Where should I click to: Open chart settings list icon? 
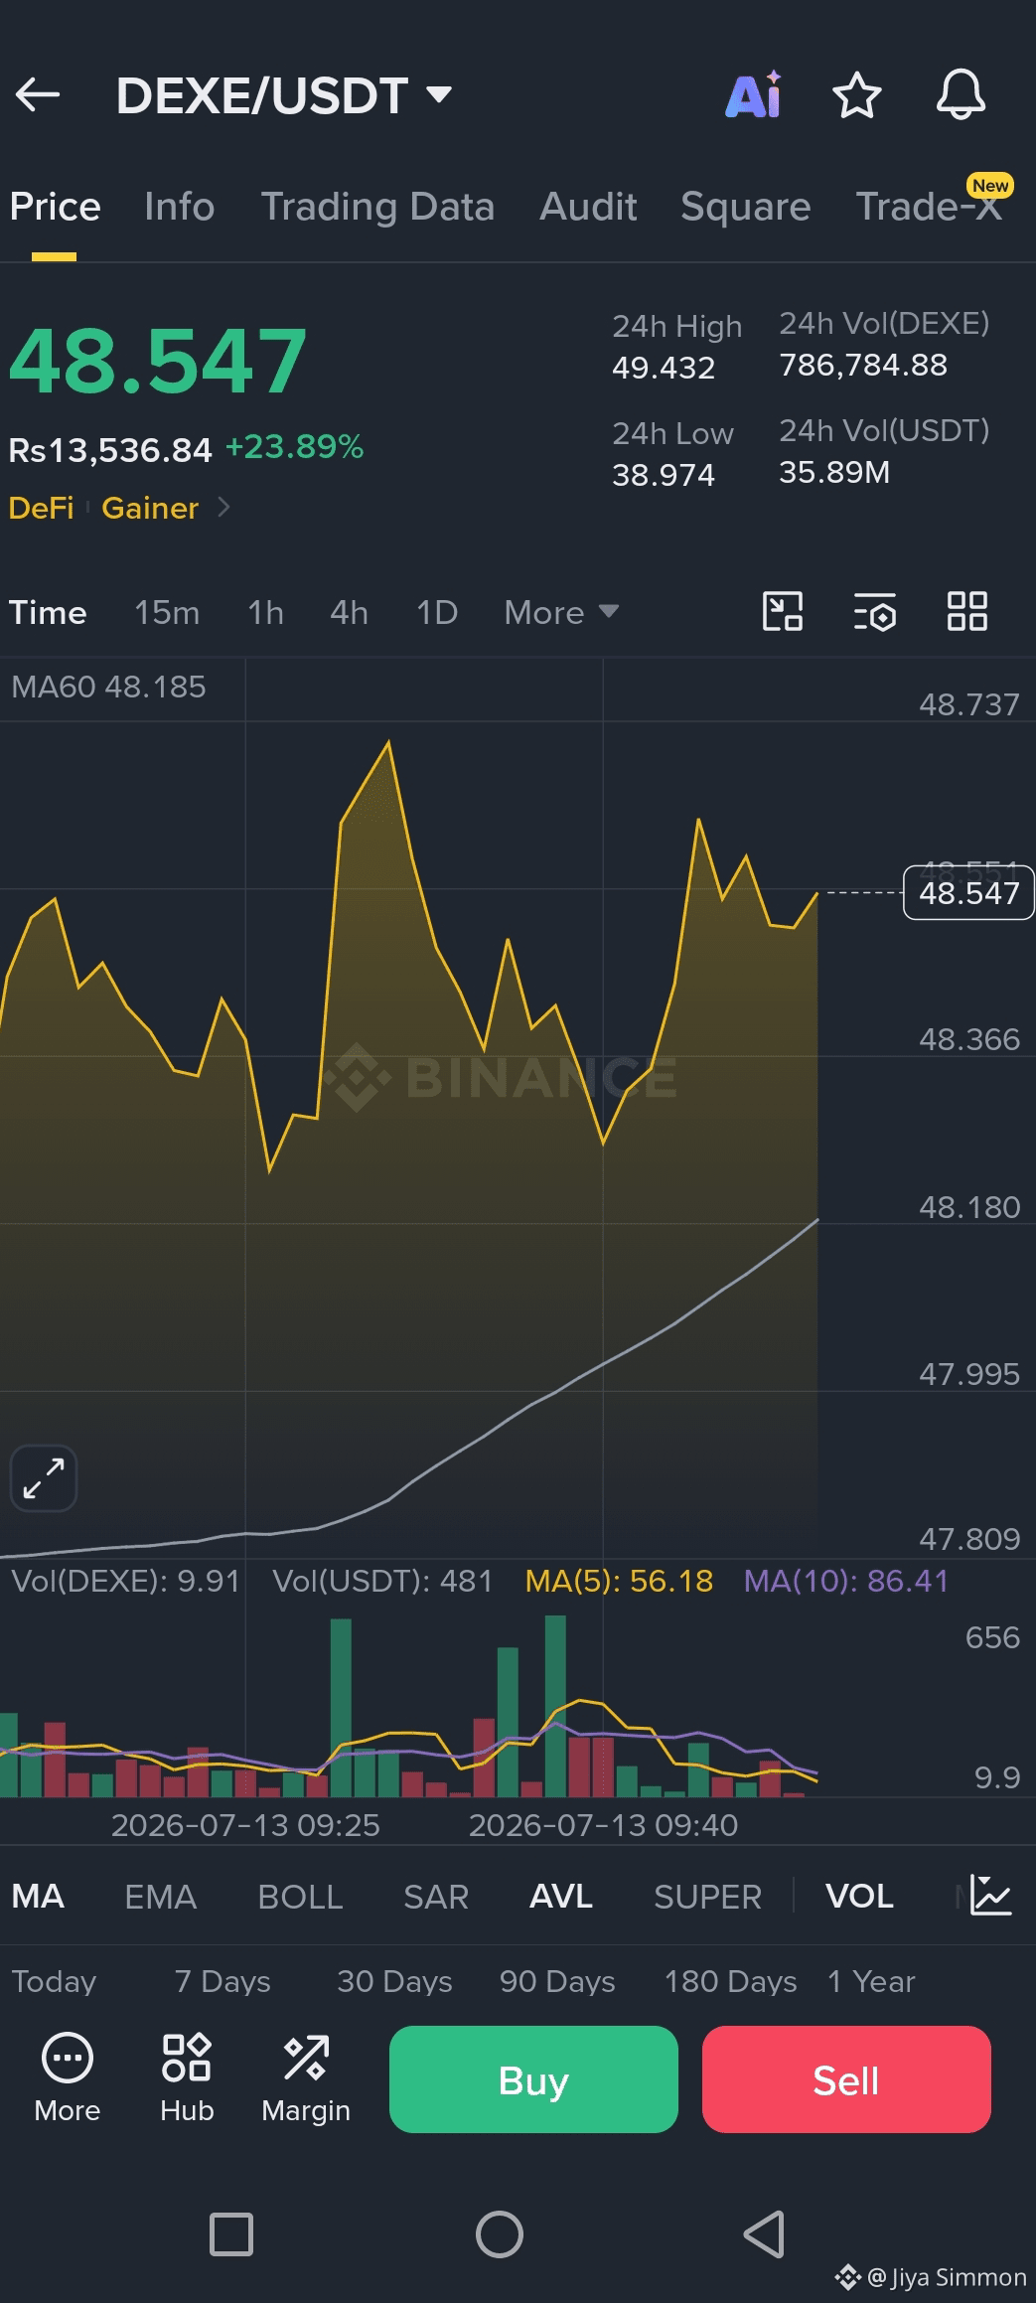pos(875,611)
